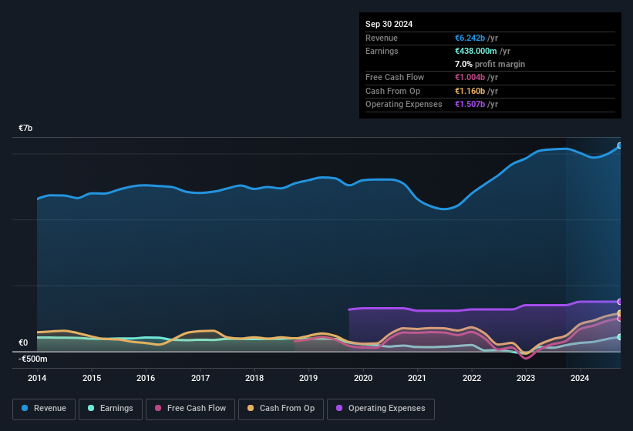Toggle Free Cash Flow legend item
633x431 pixels.
191,408
